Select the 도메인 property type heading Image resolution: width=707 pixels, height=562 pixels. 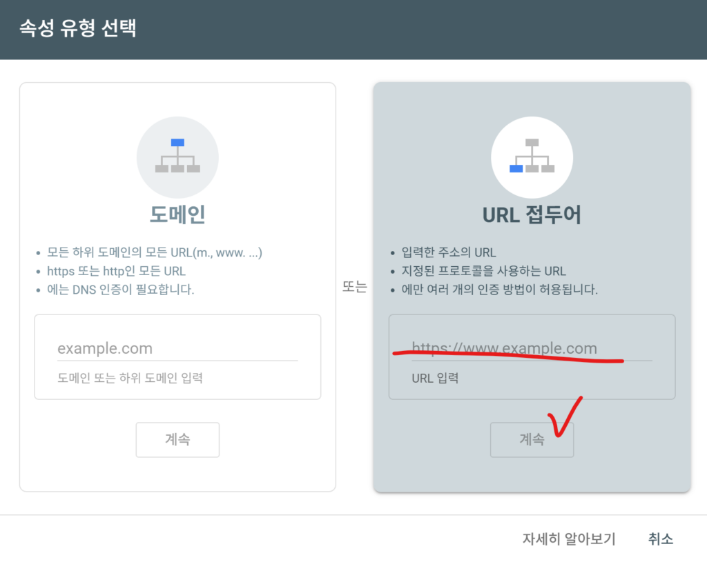coord(177,214)
